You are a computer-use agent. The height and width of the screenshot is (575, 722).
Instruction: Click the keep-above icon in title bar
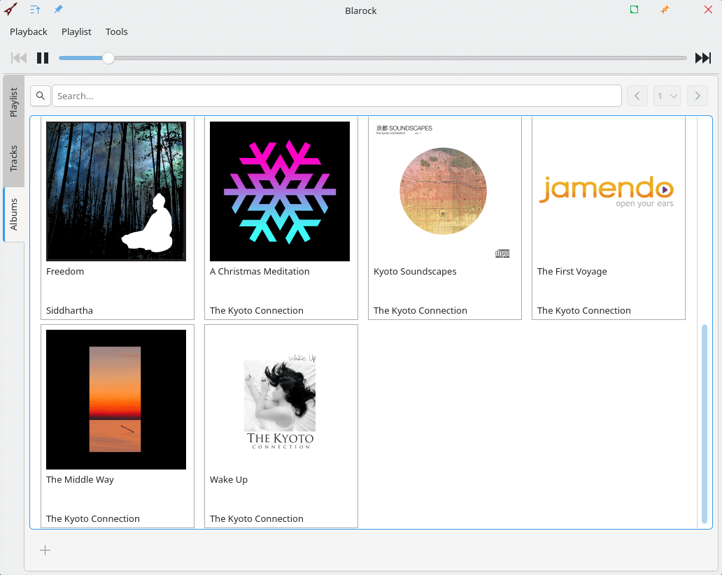(35, 10)
